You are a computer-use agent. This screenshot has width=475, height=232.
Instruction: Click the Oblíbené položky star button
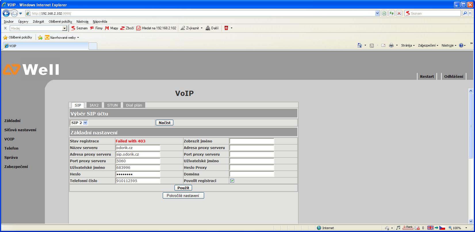point(18,37)
